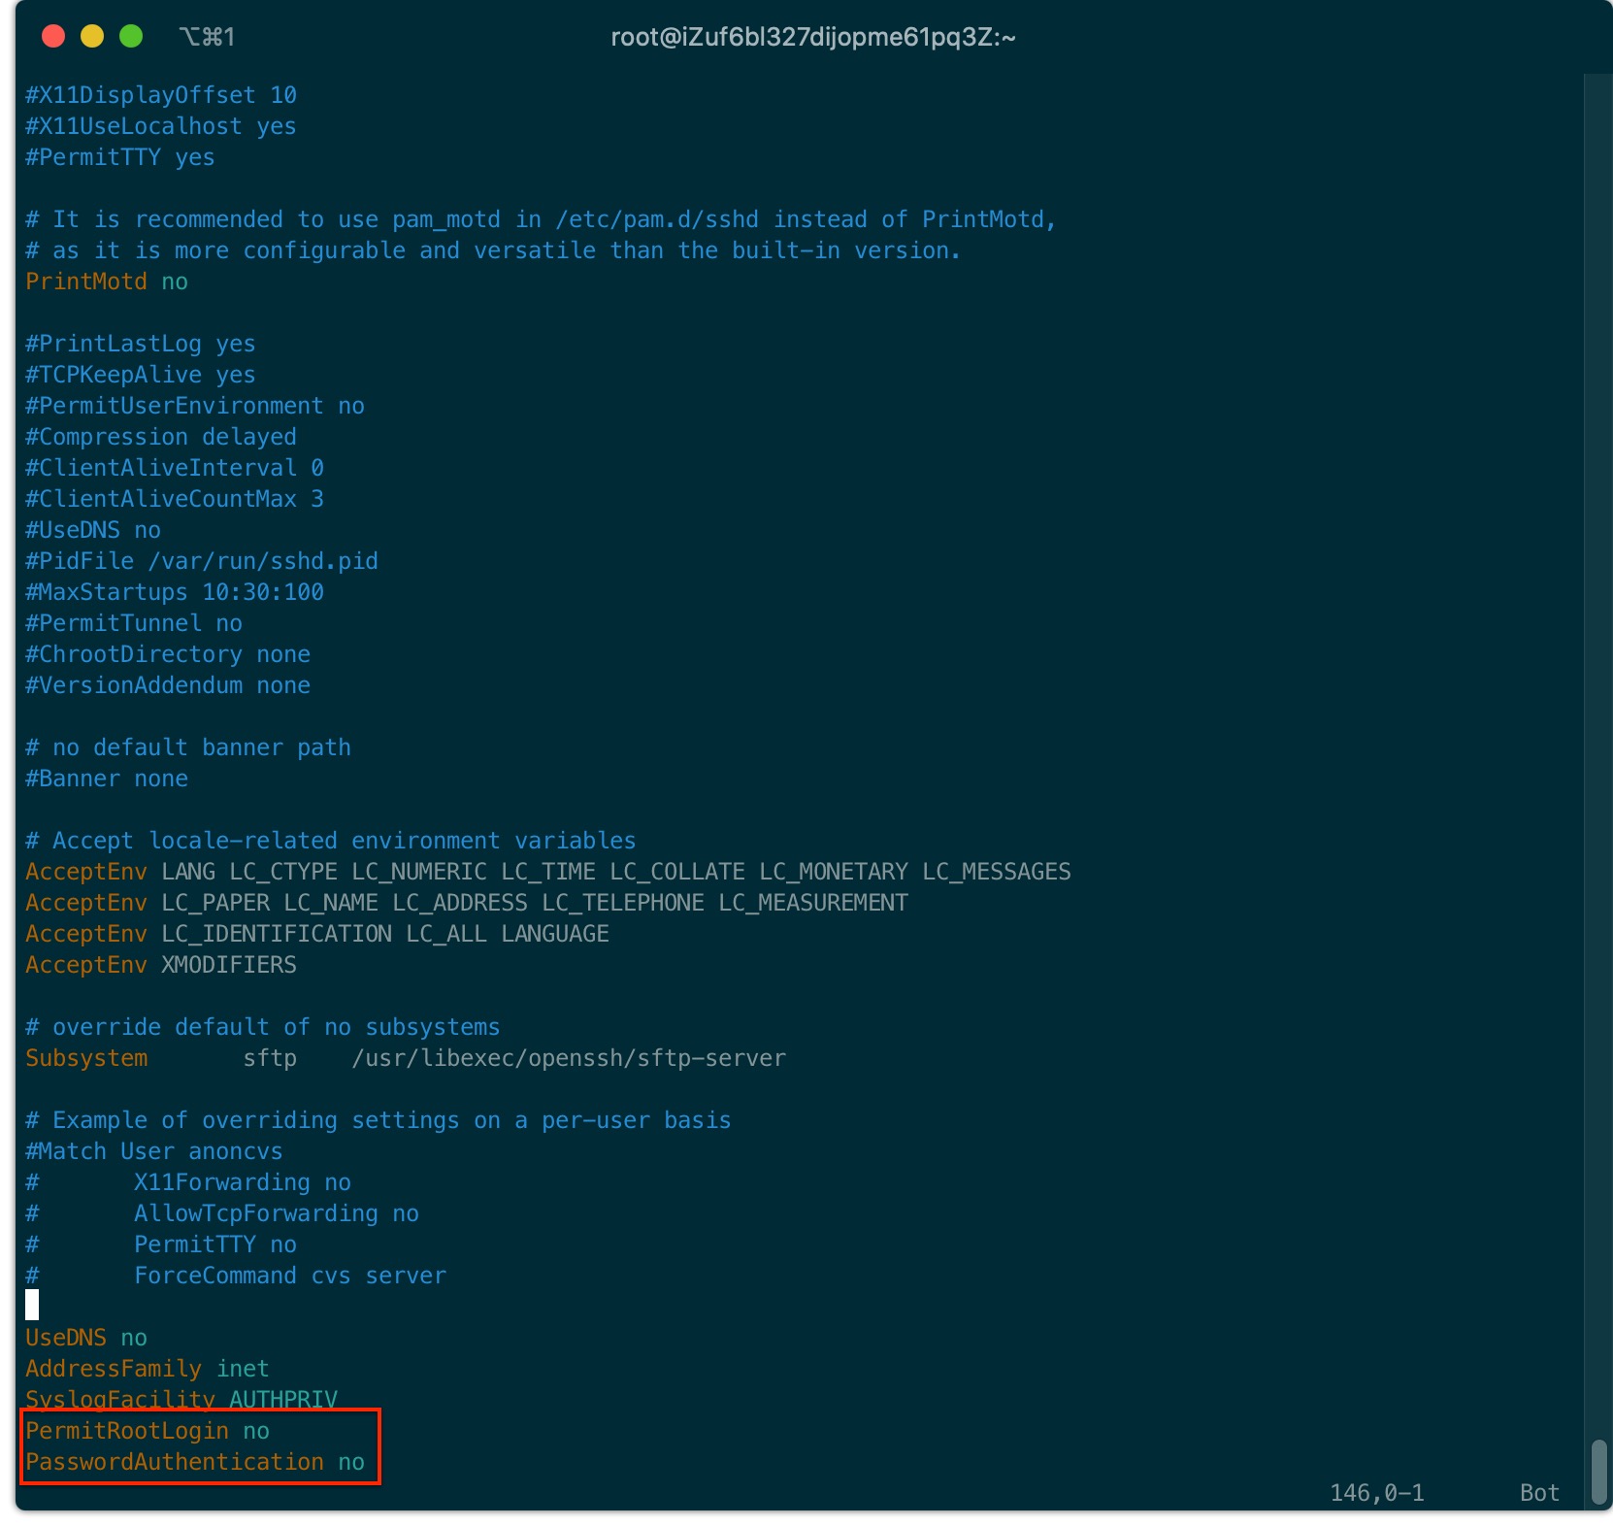
Task: Click the line '#Banner none'
Action: [x=107, y=779]
